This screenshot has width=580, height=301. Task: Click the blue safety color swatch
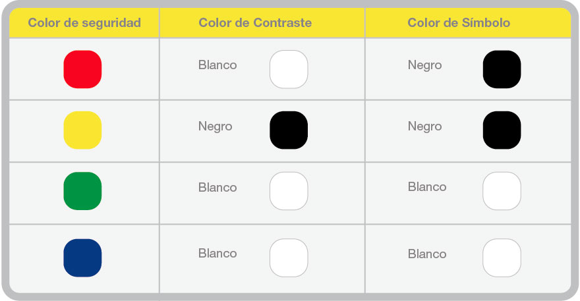click(82, 258)
